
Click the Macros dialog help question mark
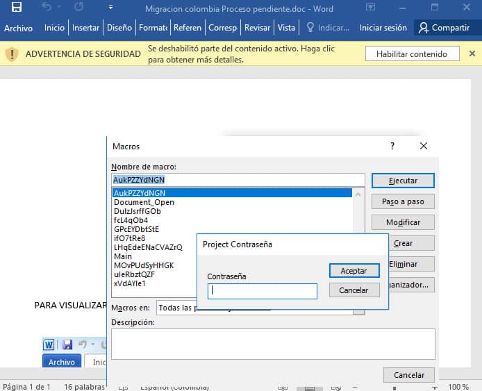click(x=392, y=146)
